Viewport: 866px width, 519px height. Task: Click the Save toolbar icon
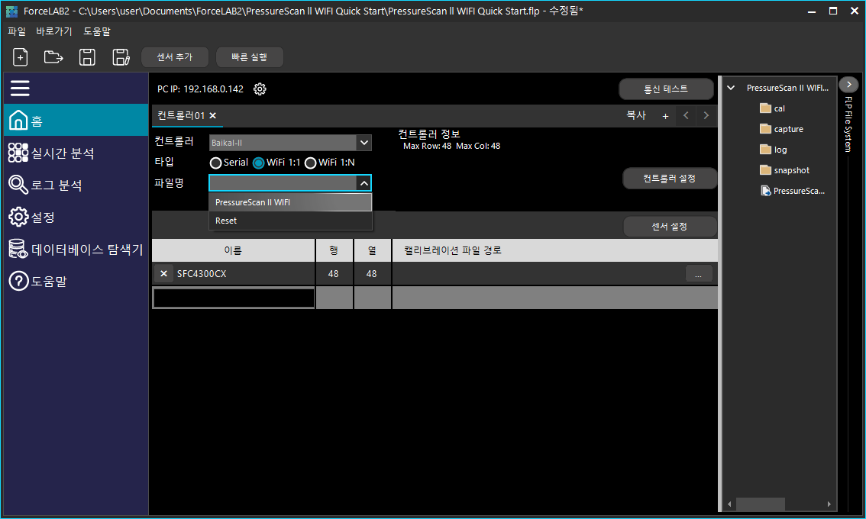pos(87,57)
